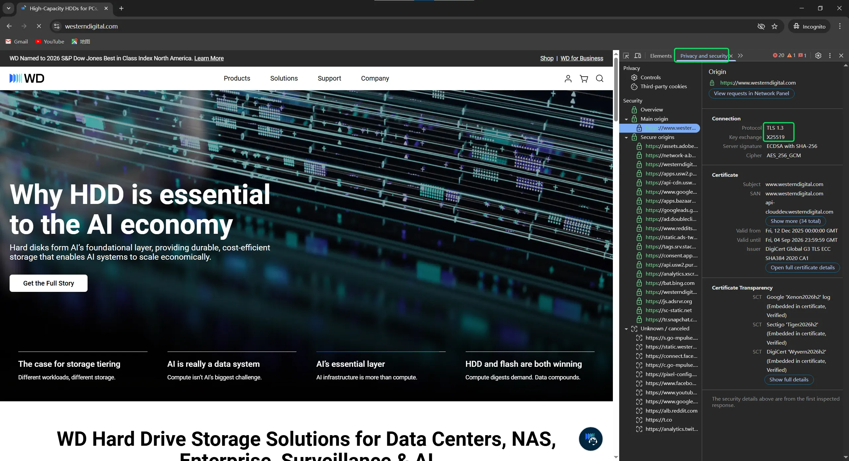This screenshot has width=849, height=461.
Task: Click View requests in Network Panel
Action: tap(751, 94)
